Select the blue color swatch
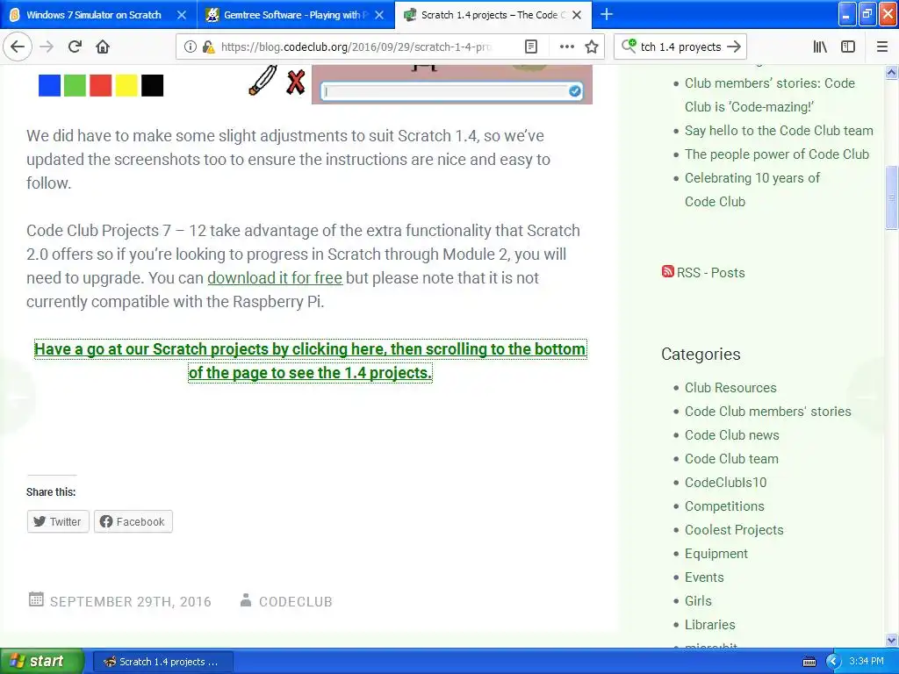899x674 pixels. tap(49, 85)
